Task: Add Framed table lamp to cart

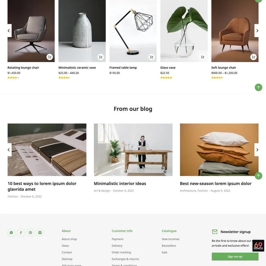Action: click(x=152, y=57)
